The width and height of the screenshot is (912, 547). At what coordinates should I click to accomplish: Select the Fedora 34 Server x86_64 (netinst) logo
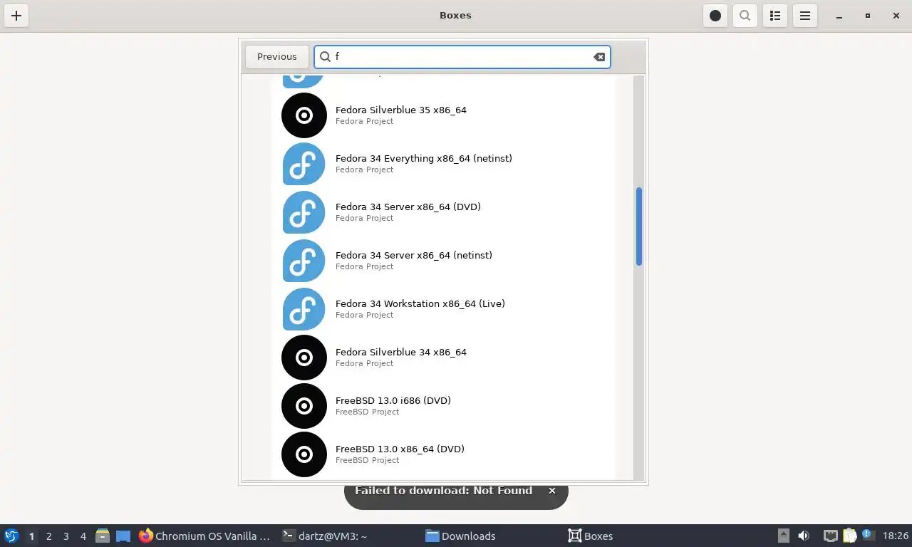coord(304,261)
